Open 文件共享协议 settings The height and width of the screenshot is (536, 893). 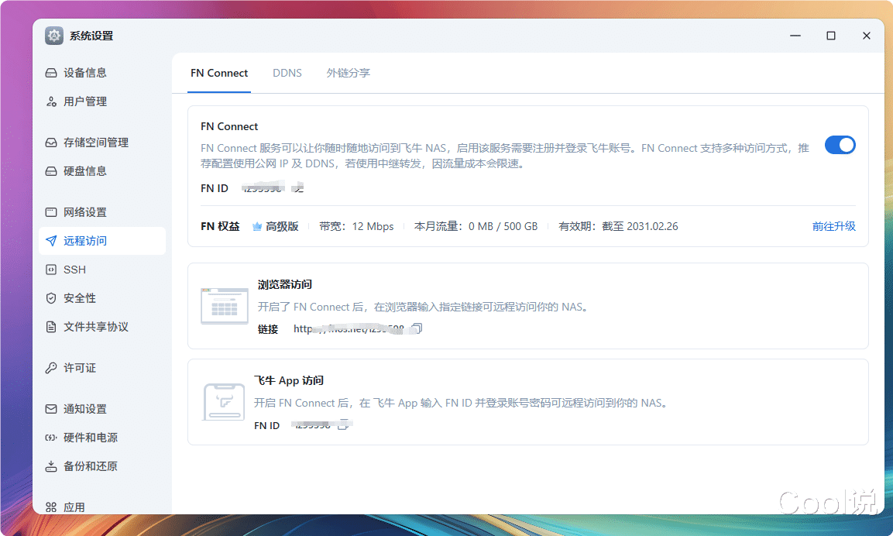(102, 327)
